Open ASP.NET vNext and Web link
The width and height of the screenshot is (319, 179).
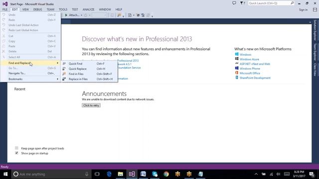point(255,64)
